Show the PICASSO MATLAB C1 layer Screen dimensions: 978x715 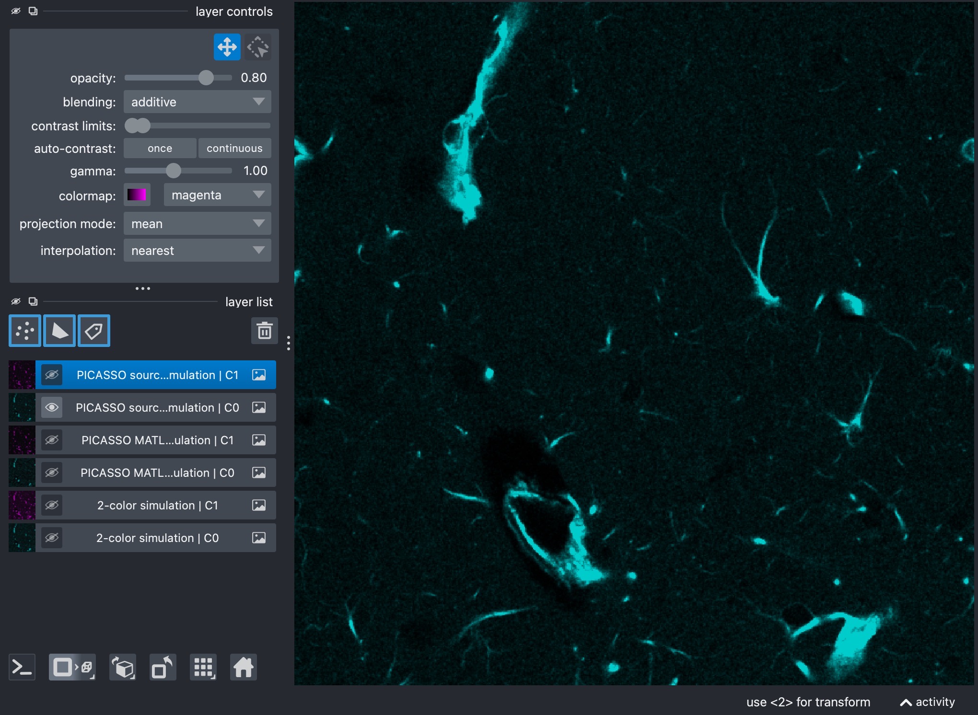[52, 440]
